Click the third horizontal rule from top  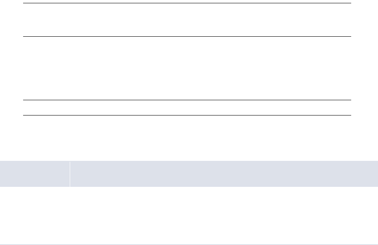pyautogui.click(x=187, y=100)
